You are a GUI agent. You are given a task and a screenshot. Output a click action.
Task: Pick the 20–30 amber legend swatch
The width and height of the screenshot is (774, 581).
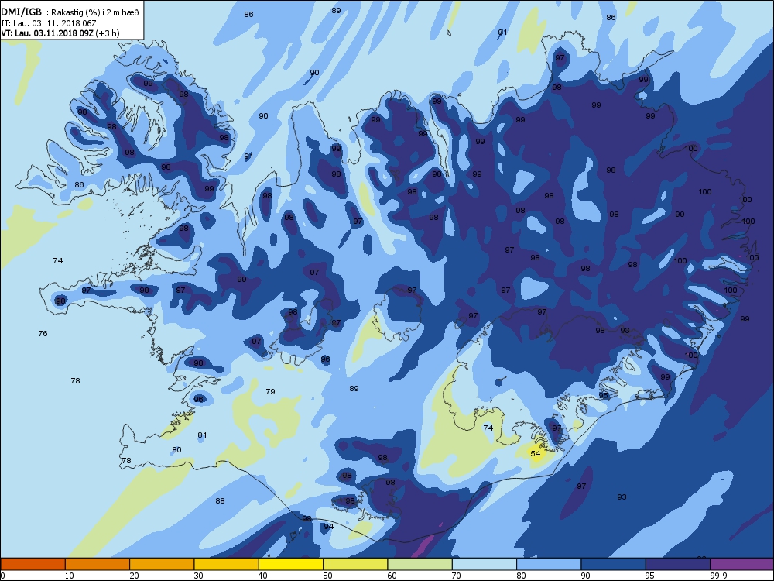click(x=162, y=564)
